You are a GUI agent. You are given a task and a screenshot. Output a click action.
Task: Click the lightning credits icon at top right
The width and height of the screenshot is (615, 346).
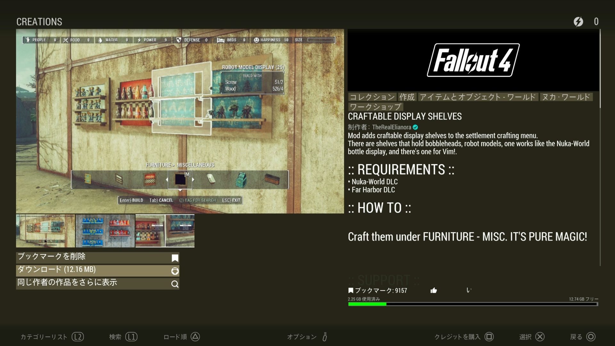[578, 21]
